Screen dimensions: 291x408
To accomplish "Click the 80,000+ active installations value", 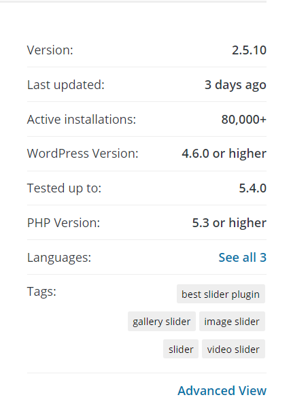I will [x=244, y=120].
